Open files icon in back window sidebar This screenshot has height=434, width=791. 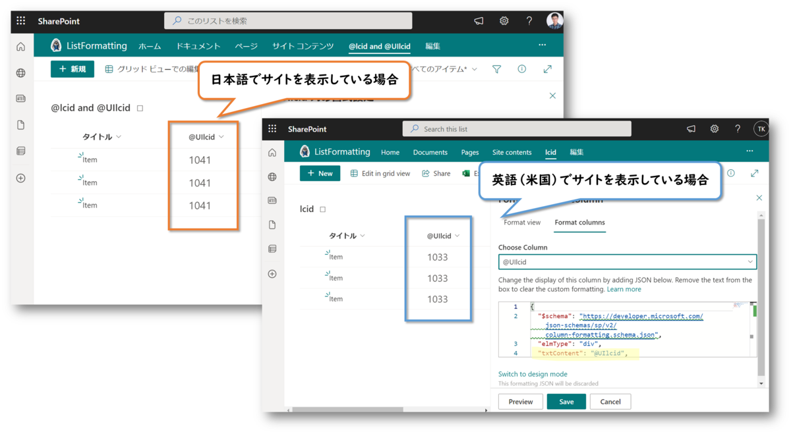pyautogui.click(x=21, y=125)
